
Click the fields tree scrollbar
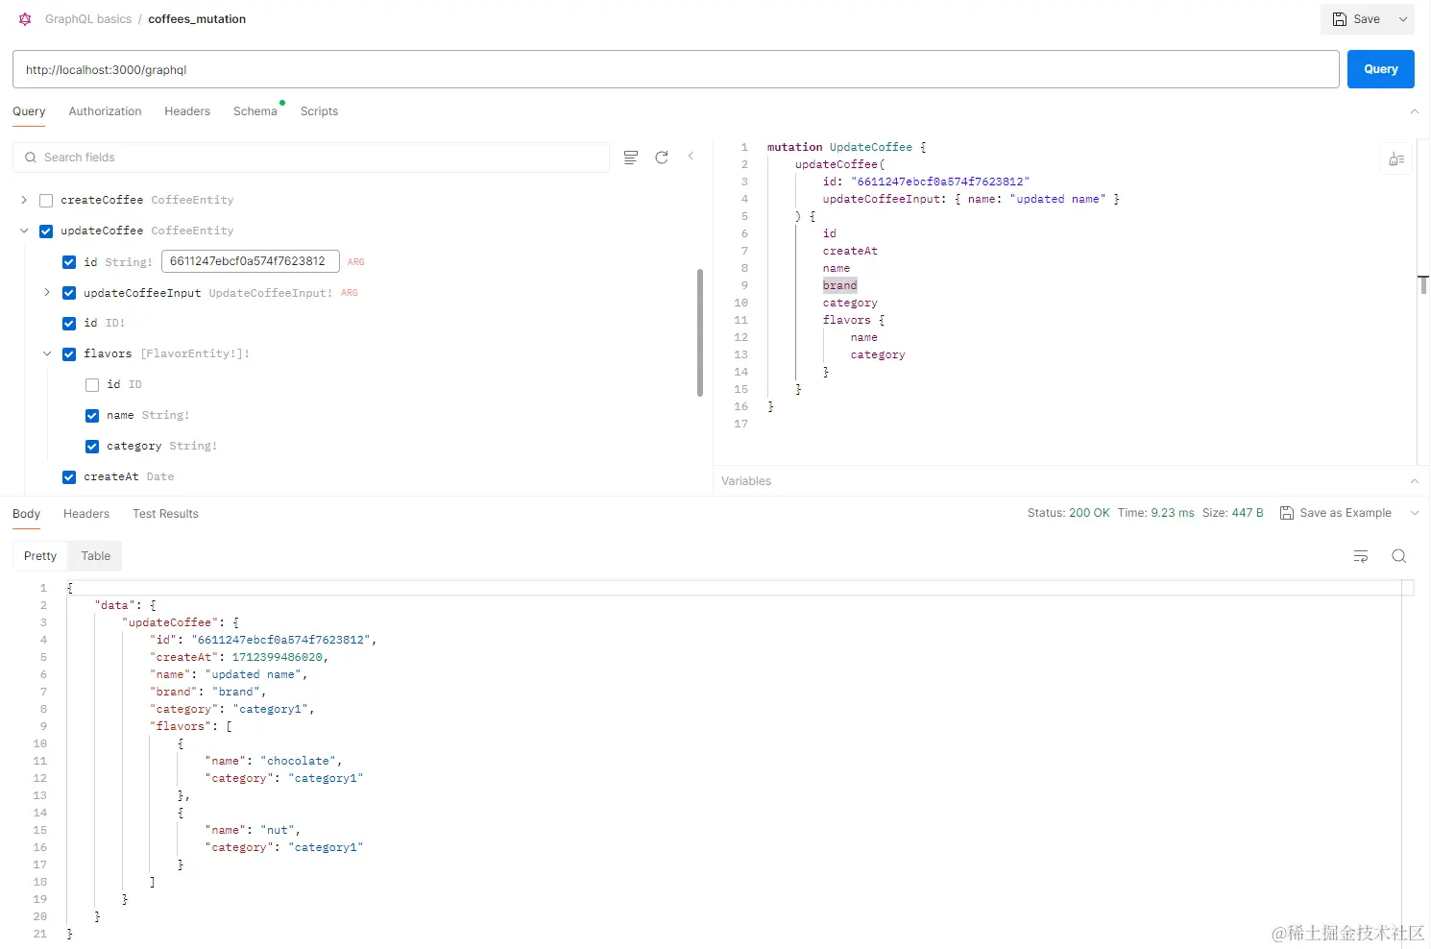[700, 332]
